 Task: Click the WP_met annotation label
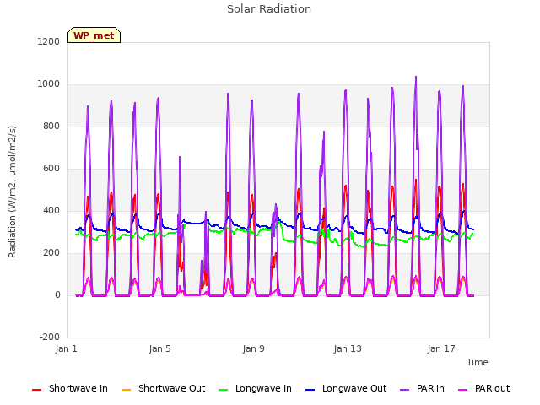coord(94,35)
